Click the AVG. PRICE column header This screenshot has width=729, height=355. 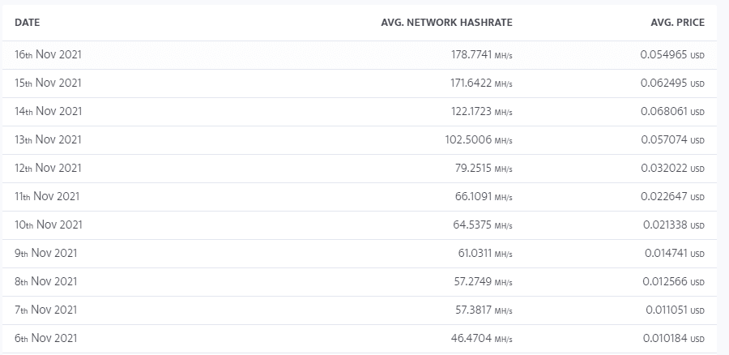pos(677,23)
